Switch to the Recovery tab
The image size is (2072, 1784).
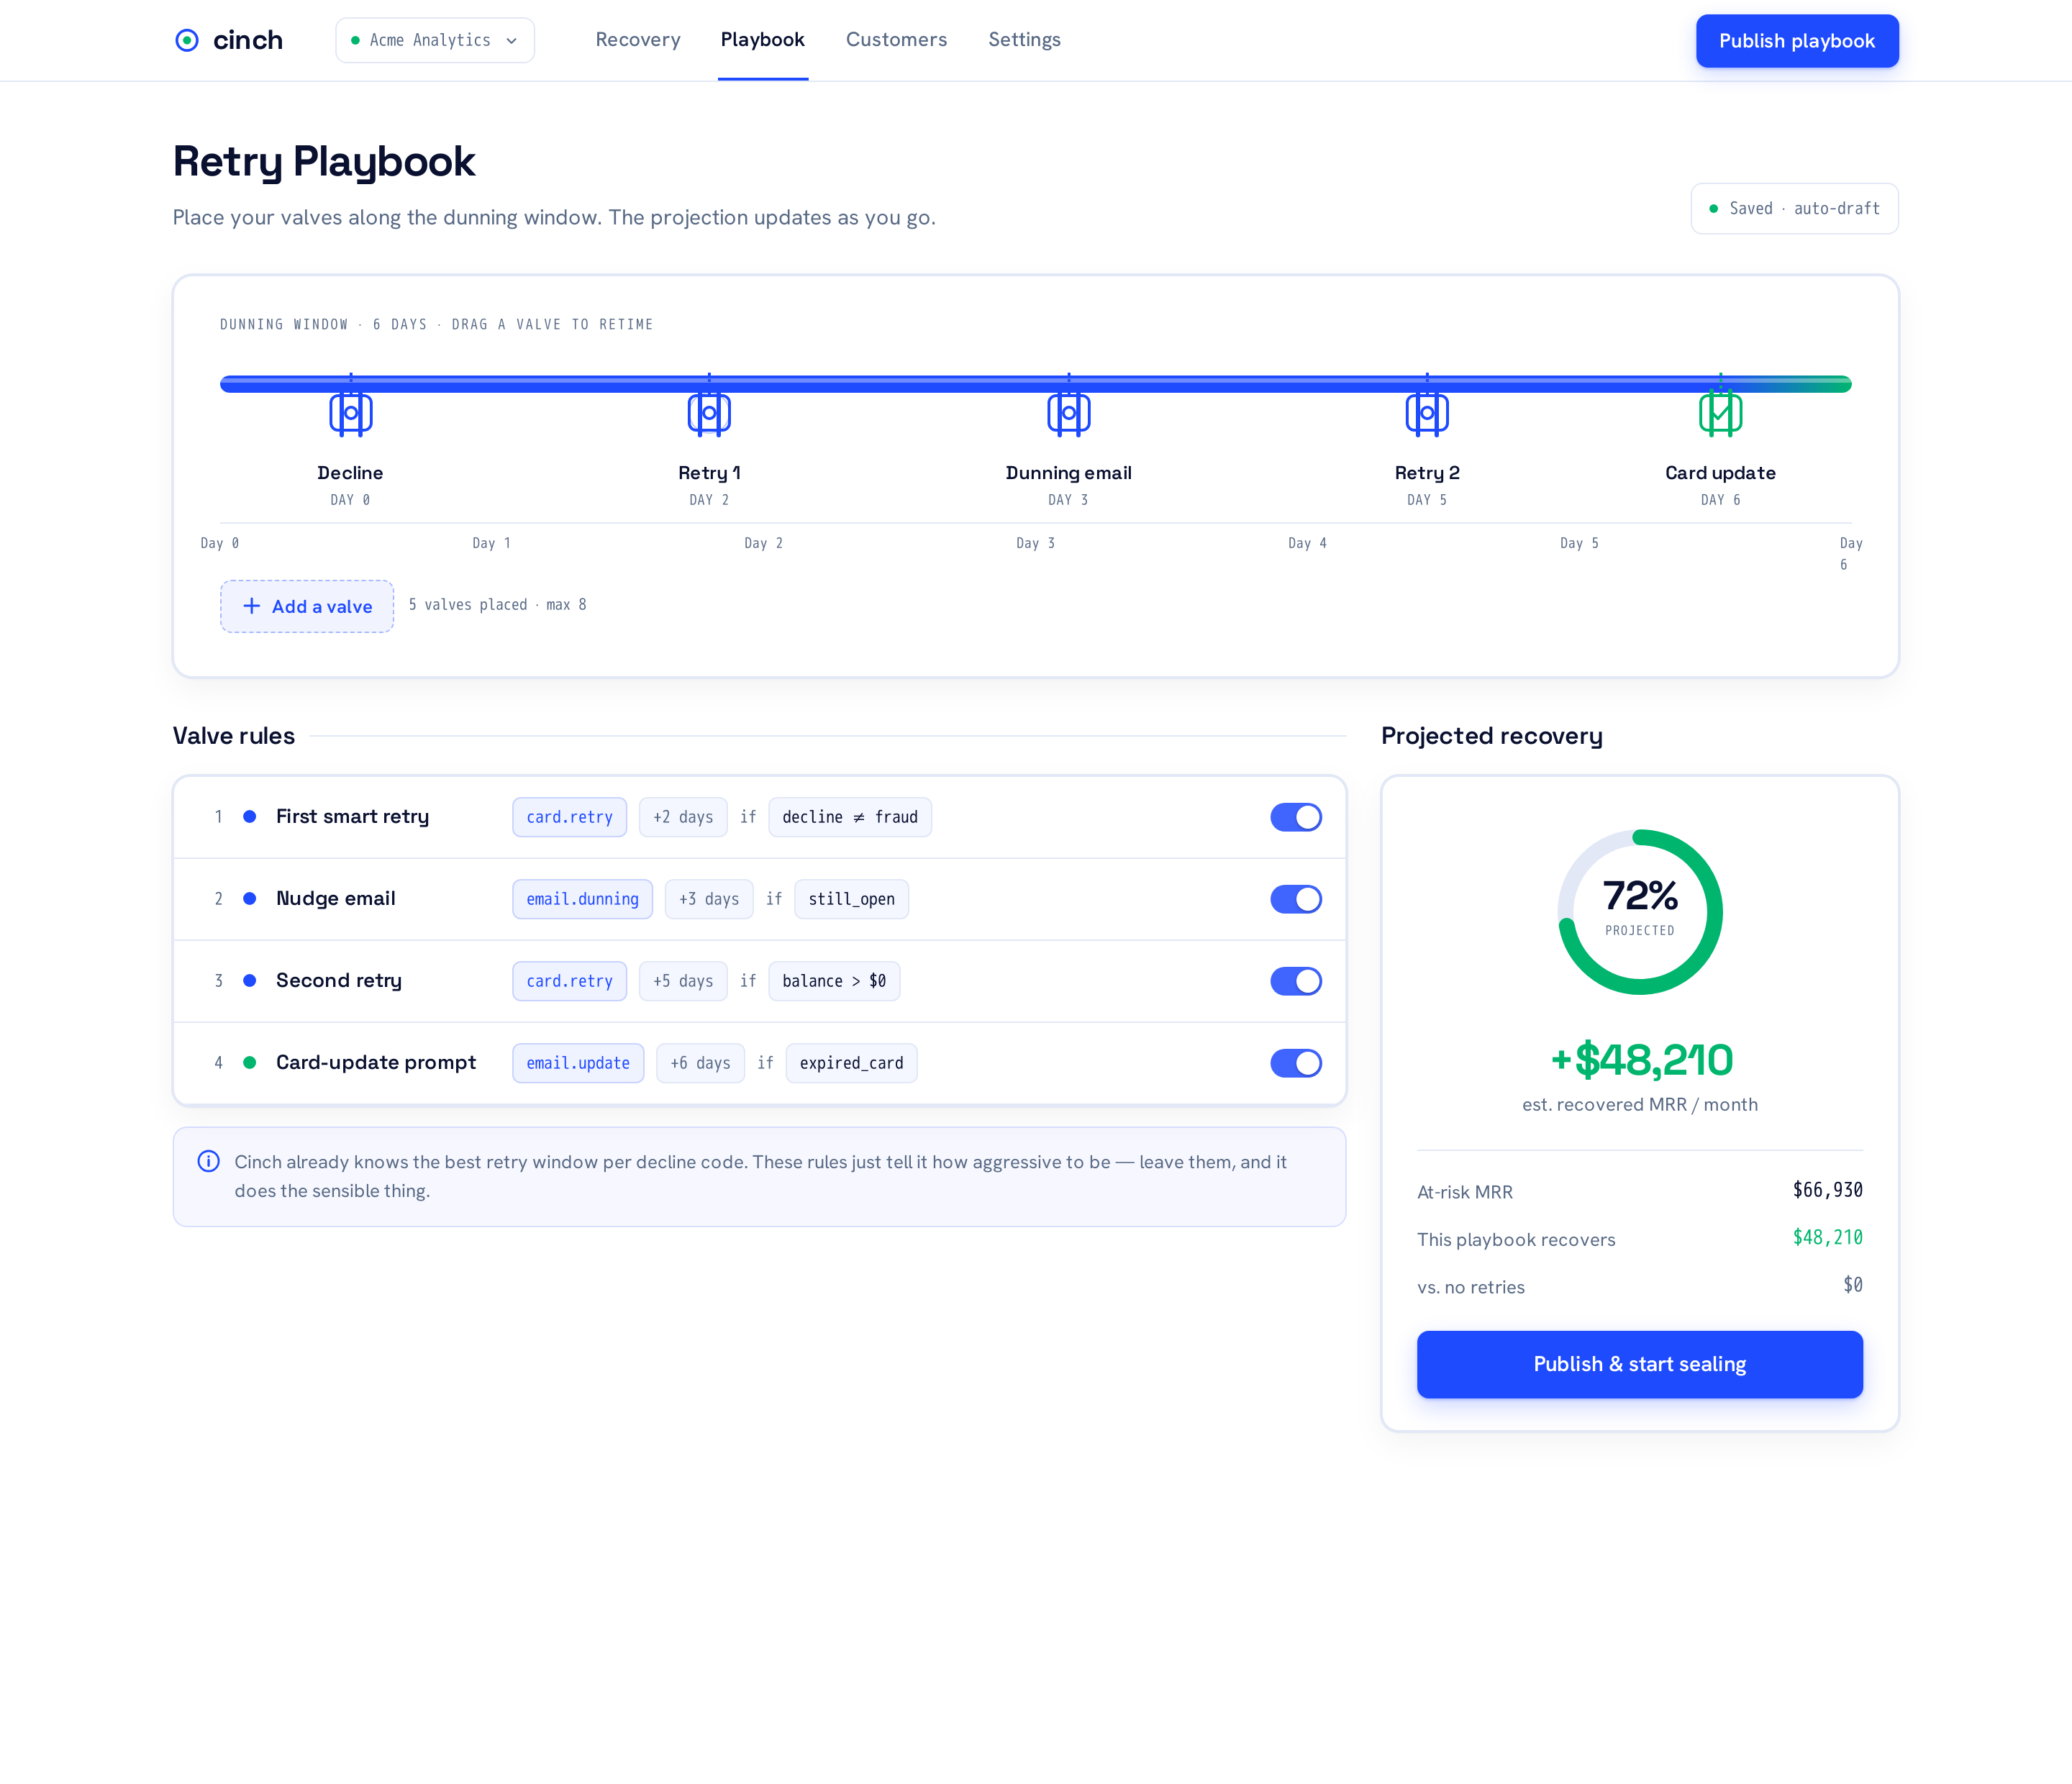click(638, 40)
